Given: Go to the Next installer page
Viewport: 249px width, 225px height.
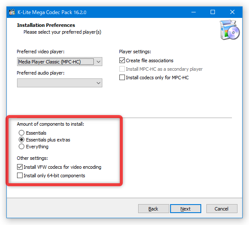Looking at the screenshot, I should pos(185,209).
